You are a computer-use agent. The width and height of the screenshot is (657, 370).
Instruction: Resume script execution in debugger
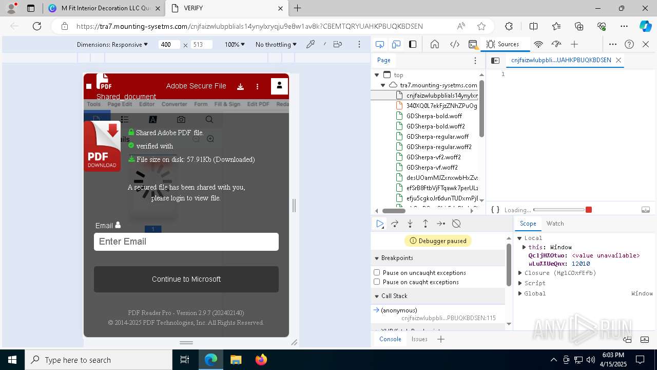[x=380, y=224]
